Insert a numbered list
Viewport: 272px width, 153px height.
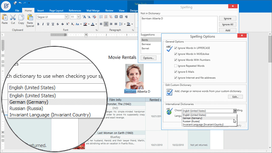click(x=106, y=17)
